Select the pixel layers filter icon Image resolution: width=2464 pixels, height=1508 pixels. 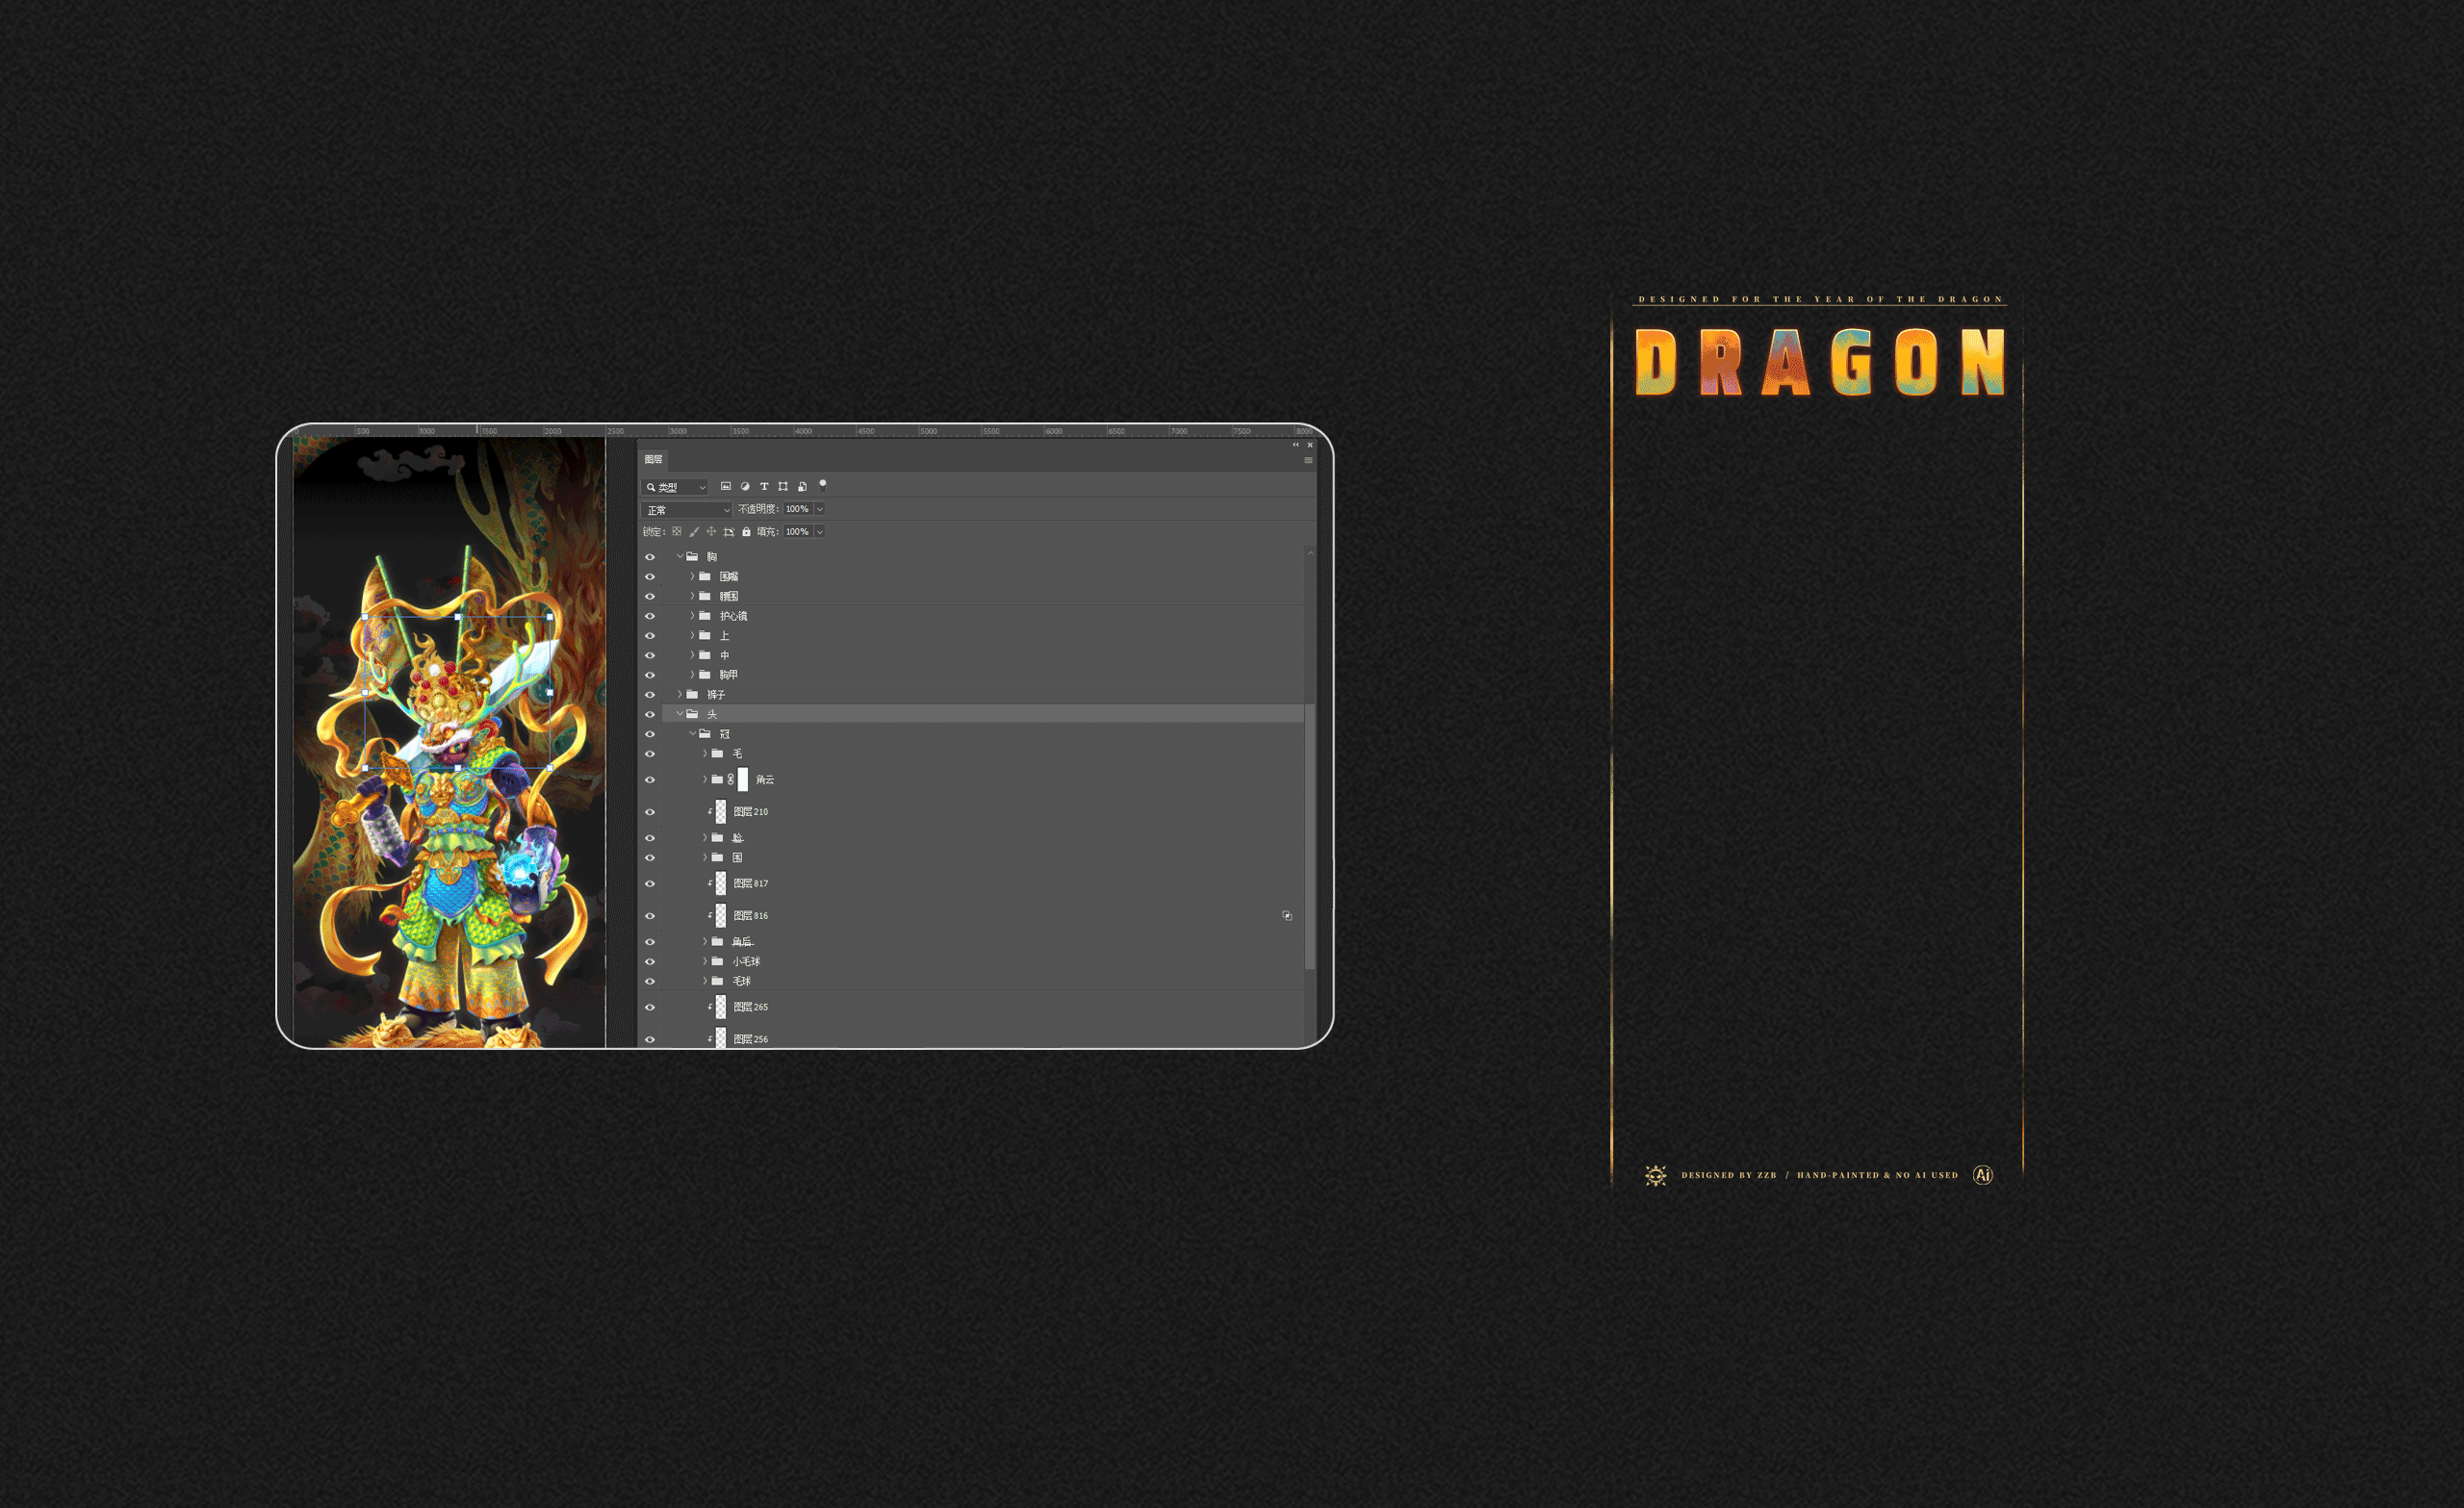click(727, 487)
